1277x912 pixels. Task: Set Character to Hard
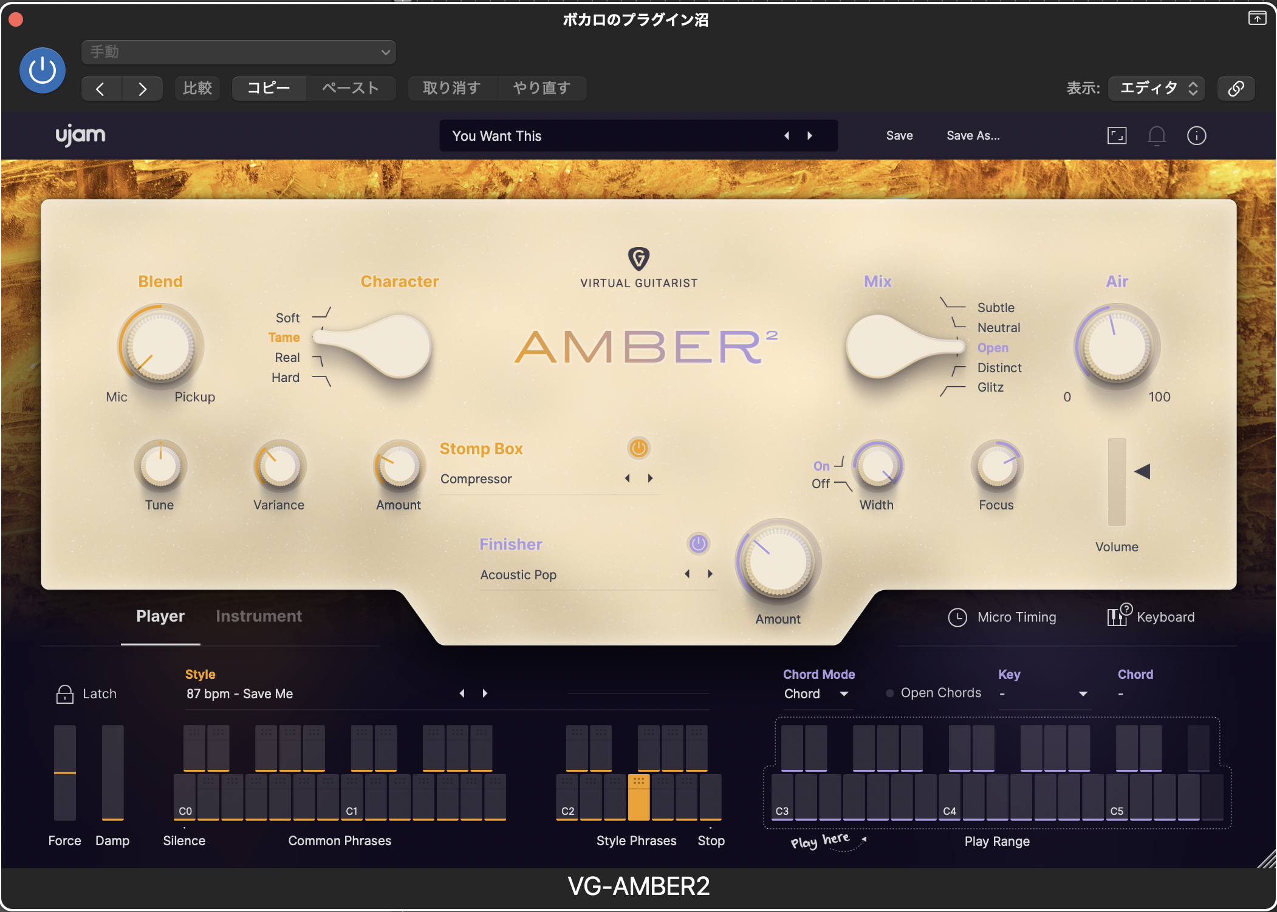286,378
